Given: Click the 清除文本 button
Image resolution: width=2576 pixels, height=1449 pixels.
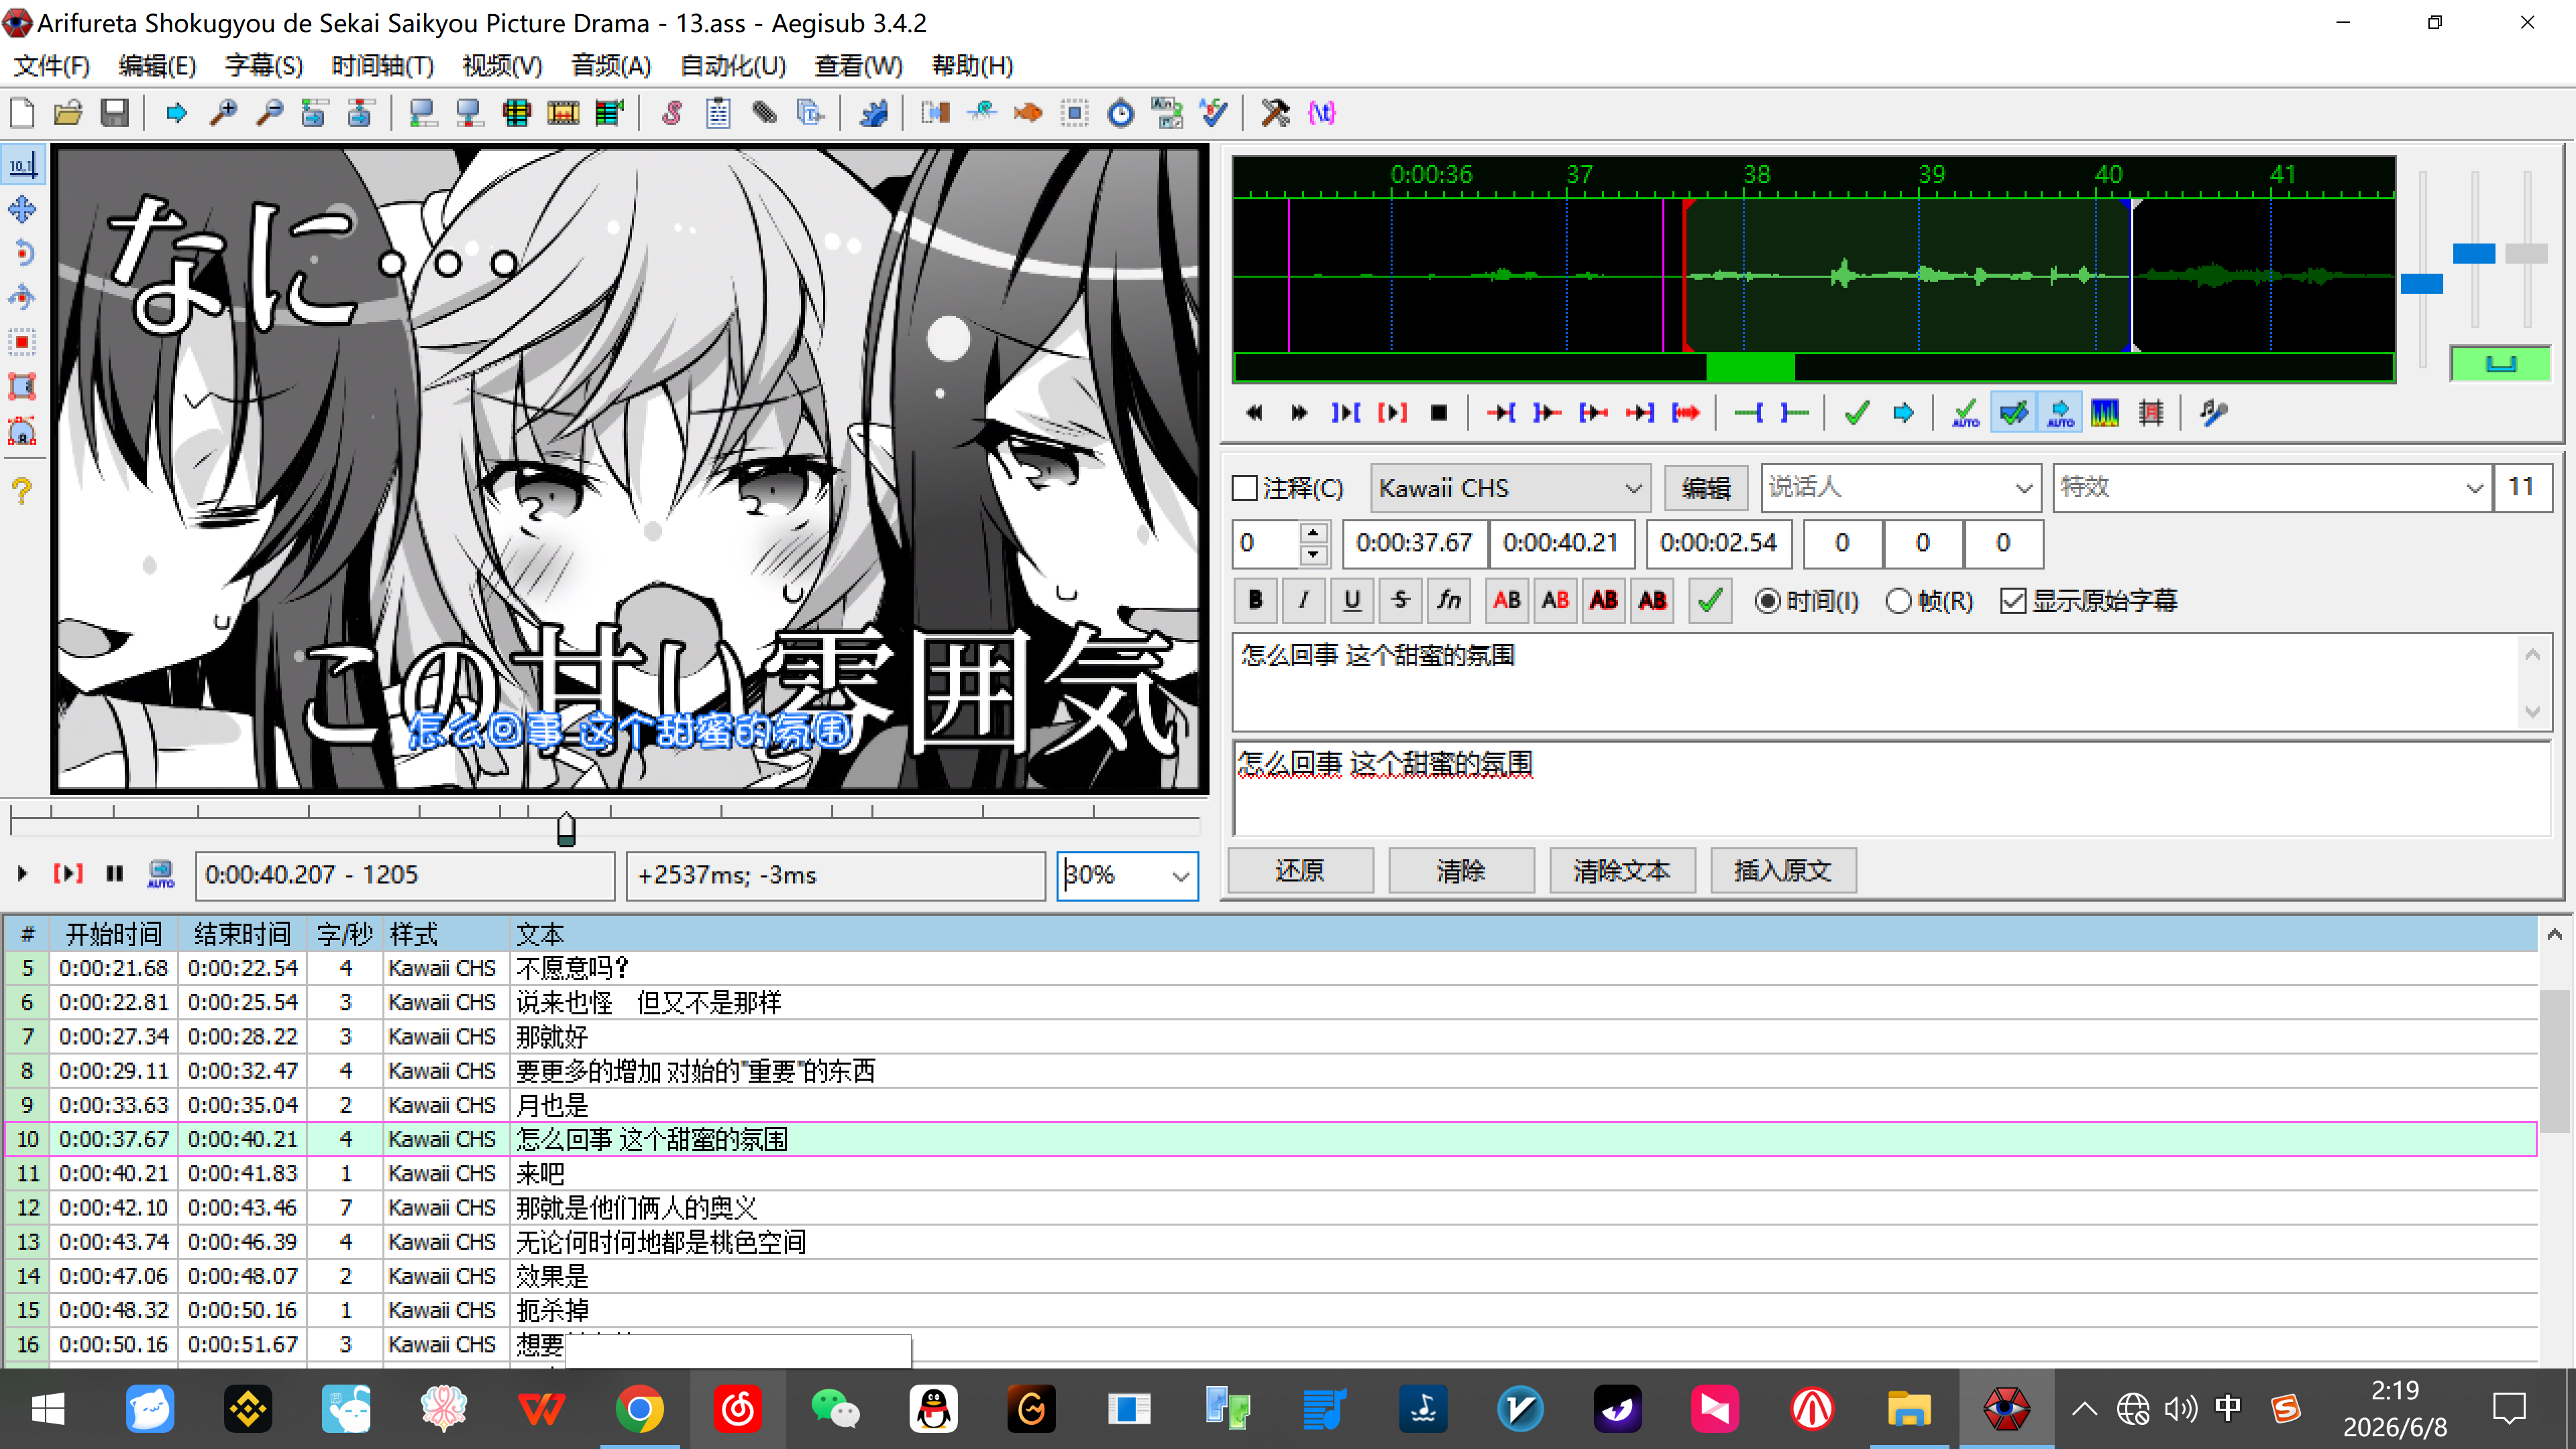Looking at the screenshot, I should coord(1622,870).
